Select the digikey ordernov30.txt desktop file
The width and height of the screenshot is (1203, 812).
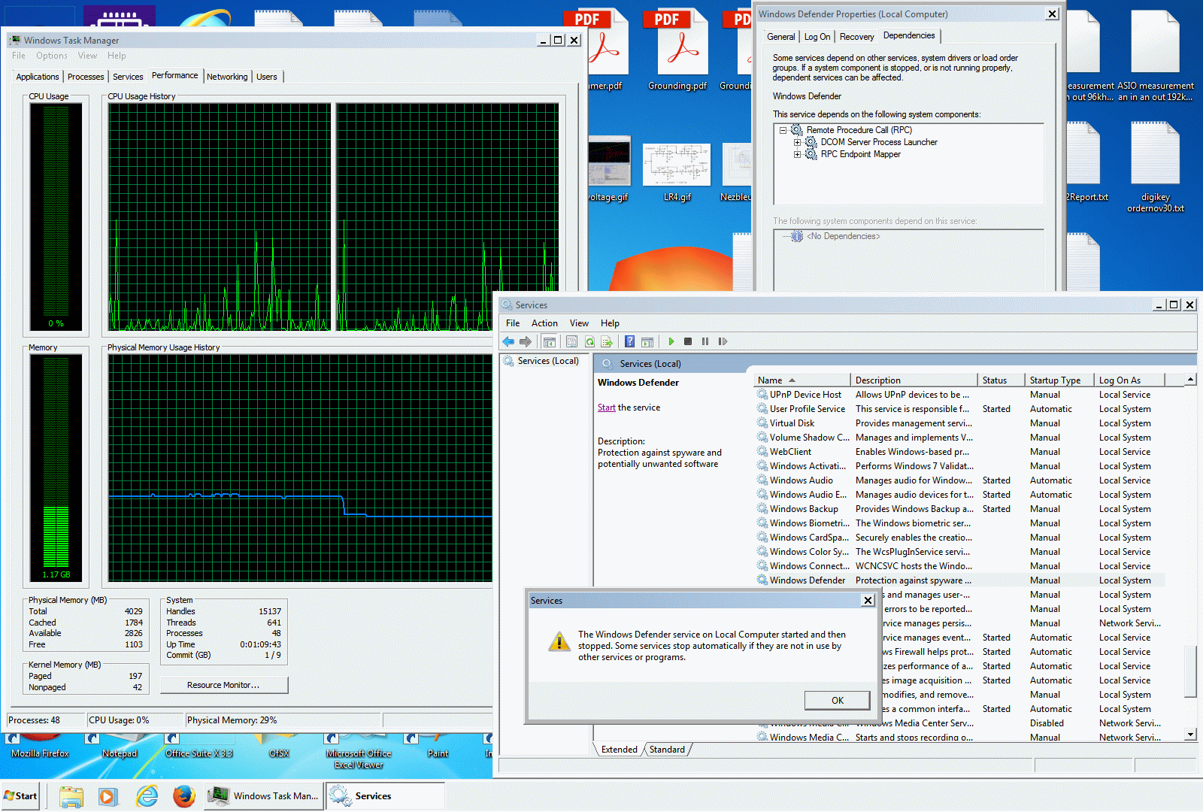click(1155, 168)
